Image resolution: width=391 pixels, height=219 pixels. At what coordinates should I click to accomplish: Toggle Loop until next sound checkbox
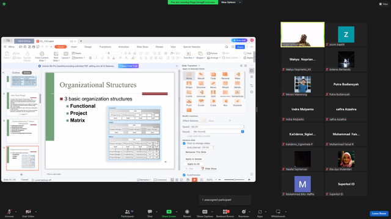point(184,136)
